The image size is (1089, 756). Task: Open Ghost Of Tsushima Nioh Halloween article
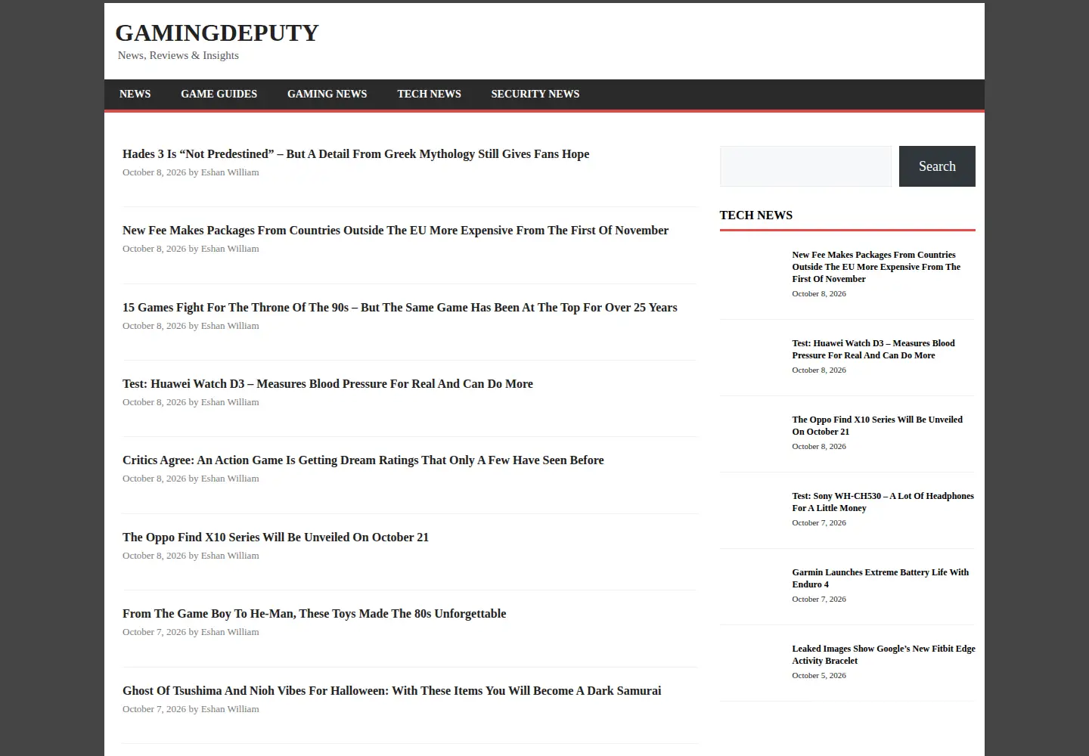(x=392, y=690)
